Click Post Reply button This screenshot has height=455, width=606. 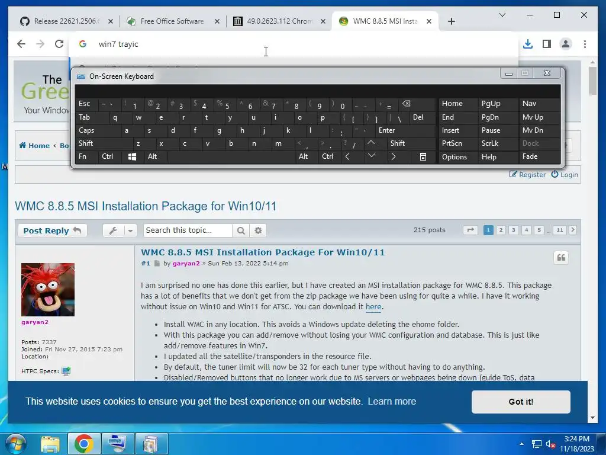click(52, 230)
